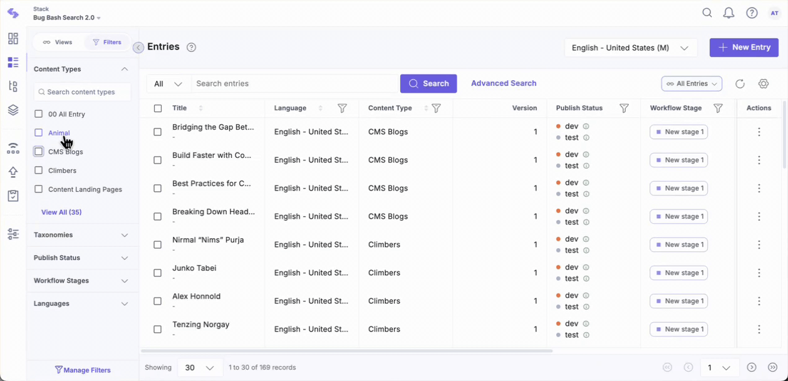Check the CMS Blogs content type filter
Viewport: 788px width, 381px height.
coord(39,152)
